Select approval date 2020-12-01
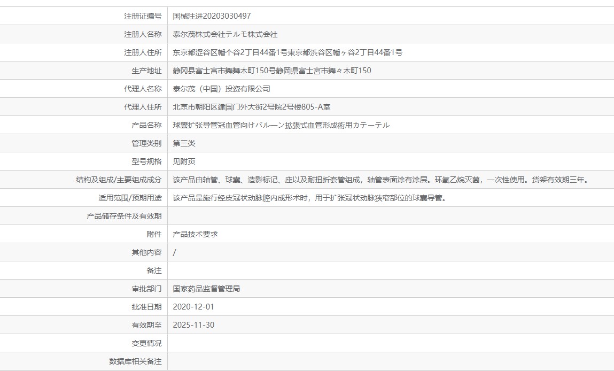This screenshot has height=371, width=614. coord(193,307)
